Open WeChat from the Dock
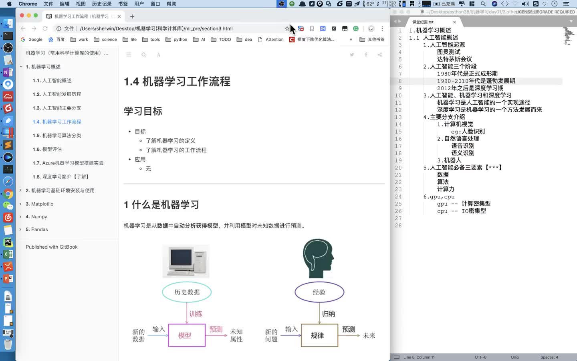 [8, 205]
